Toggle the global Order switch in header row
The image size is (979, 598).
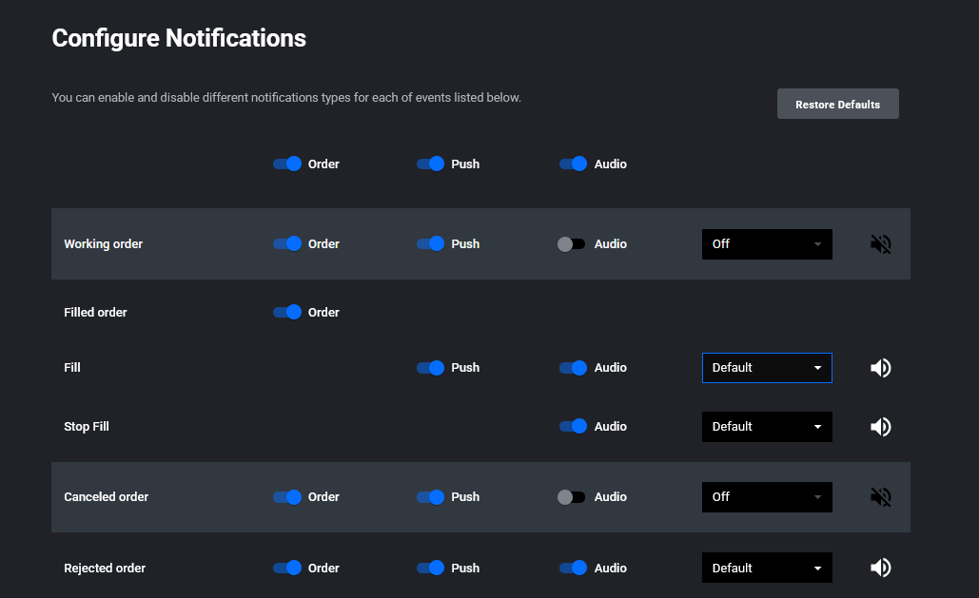click(287, 164)
